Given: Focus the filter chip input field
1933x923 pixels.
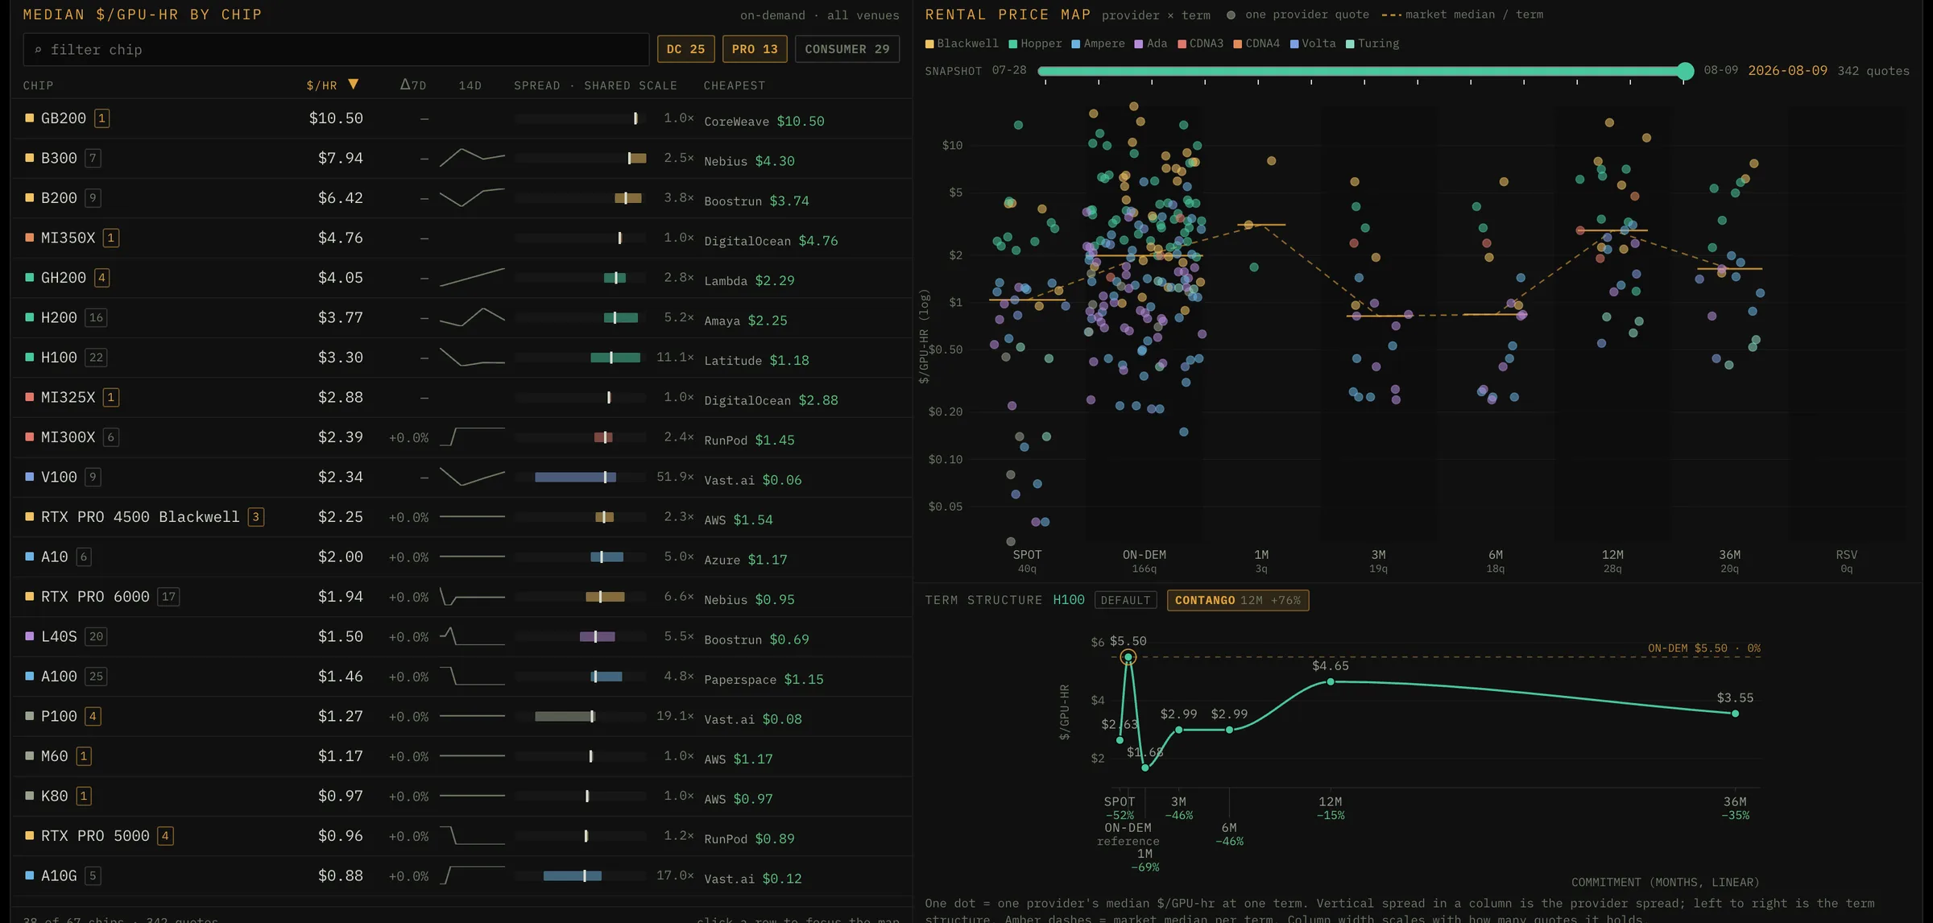Looking at the screenshot, I should pyautogui.click(x=336, y=50).
